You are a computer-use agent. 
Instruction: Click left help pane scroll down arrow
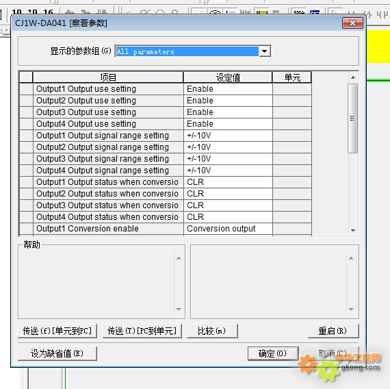[x=179, y=310]
